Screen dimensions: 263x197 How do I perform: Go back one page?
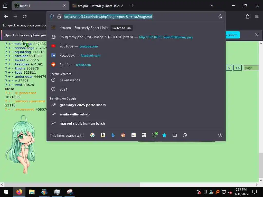(x=6, y=16)
